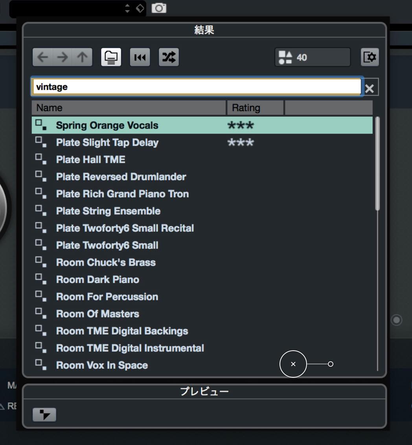Screen dimensions: 412x445
Task: Click the preset icon beside Room Of Masters
Action: (41, 314)
